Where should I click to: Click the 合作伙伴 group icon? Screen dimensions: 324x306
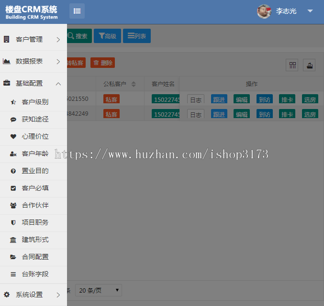coord(13,206)
